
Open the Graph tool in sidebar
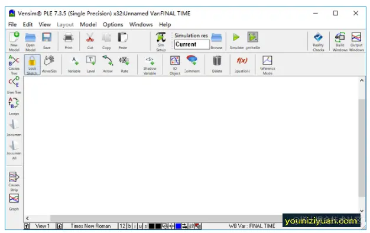tap(14, 202)
